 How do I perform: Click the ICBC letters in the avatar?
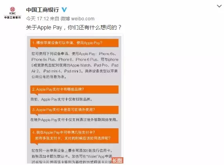13,13
